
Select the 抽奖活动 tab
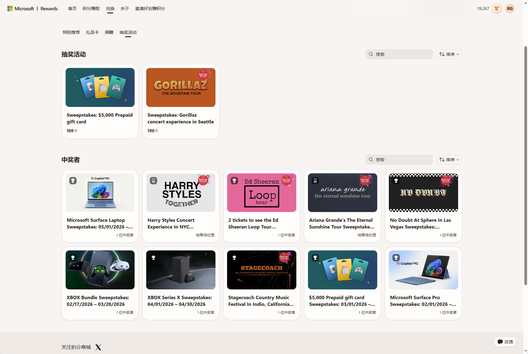128,32
